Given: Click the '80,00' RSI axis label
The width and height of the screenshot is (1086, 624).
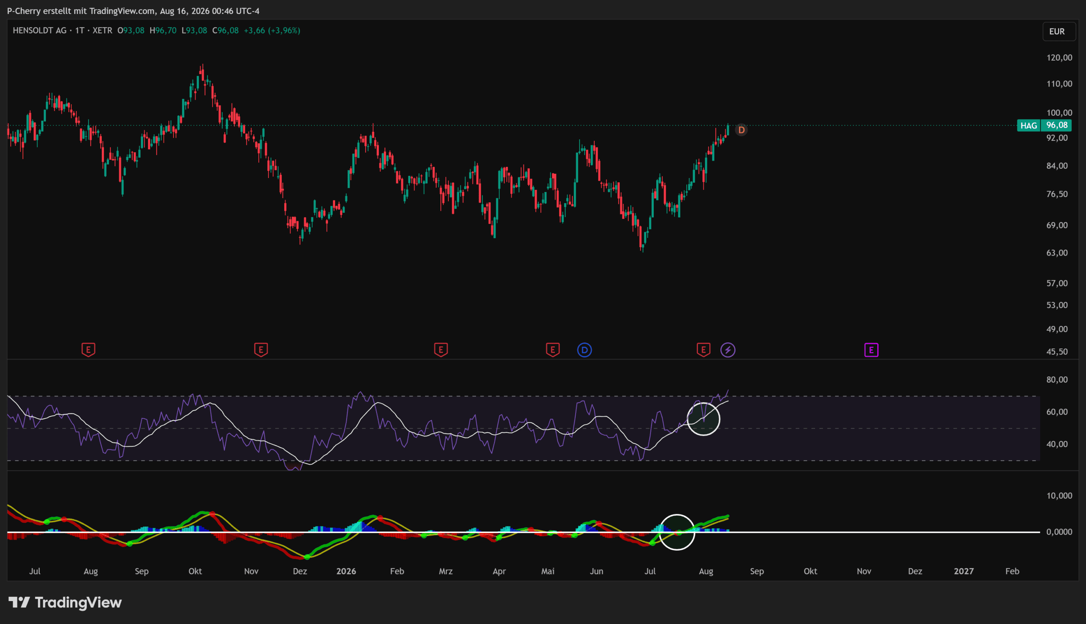Looking at the screenshot, I should (1057, 380).
